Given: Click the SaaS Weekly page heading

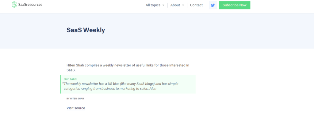Looking at the screenshot, I should tap(86, 30).
